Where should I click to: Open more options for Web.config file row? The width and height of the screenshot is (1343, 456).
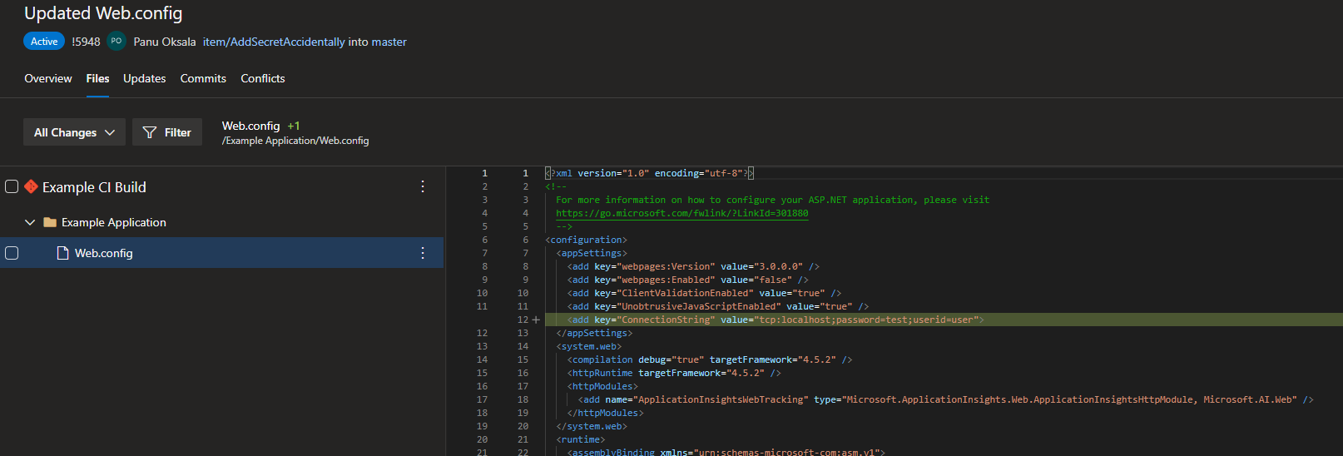[x=423, y=253]
